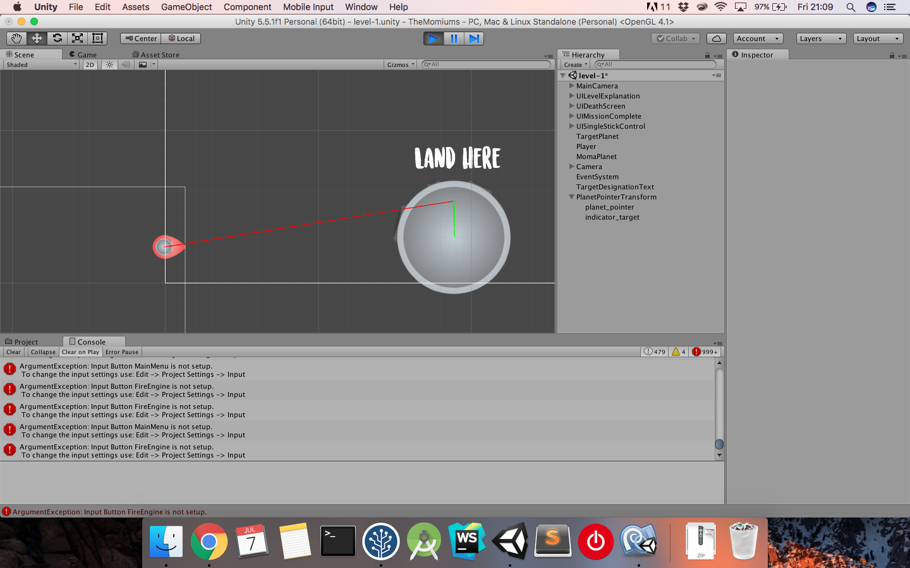Expand the MainCamera object
The width and height of the screenshot is (910, 568).
pyautogui.click(x=572, y=86)
